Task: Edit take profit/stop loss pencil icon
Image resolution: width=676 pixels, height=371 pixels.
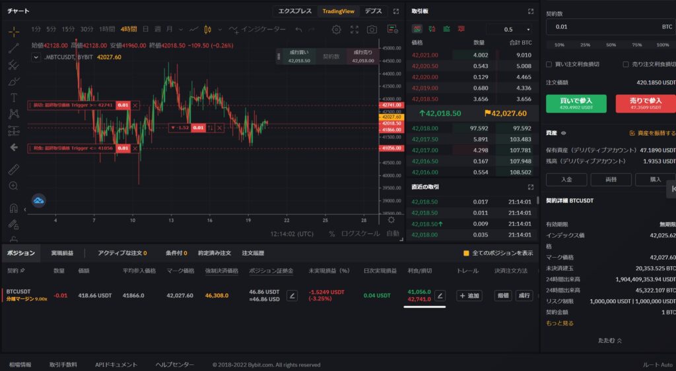Action: (440, 296)
